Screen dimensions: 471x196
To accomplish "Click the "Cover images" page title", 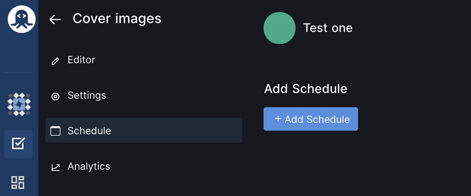I will point(117,18).
